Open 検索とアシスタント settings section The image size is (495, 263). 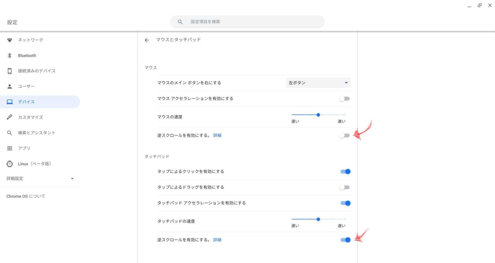37,133
